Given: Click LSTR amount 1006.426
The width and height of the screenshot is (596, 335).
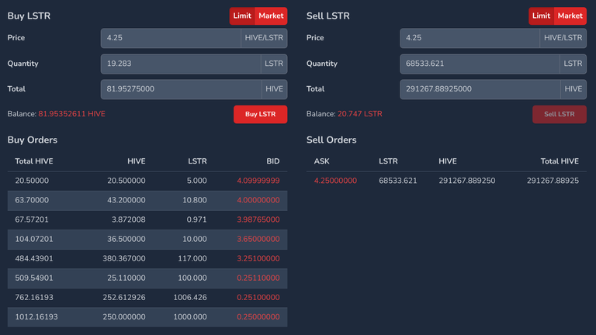Looking at the screenshot, I should [x=190, y=298].
